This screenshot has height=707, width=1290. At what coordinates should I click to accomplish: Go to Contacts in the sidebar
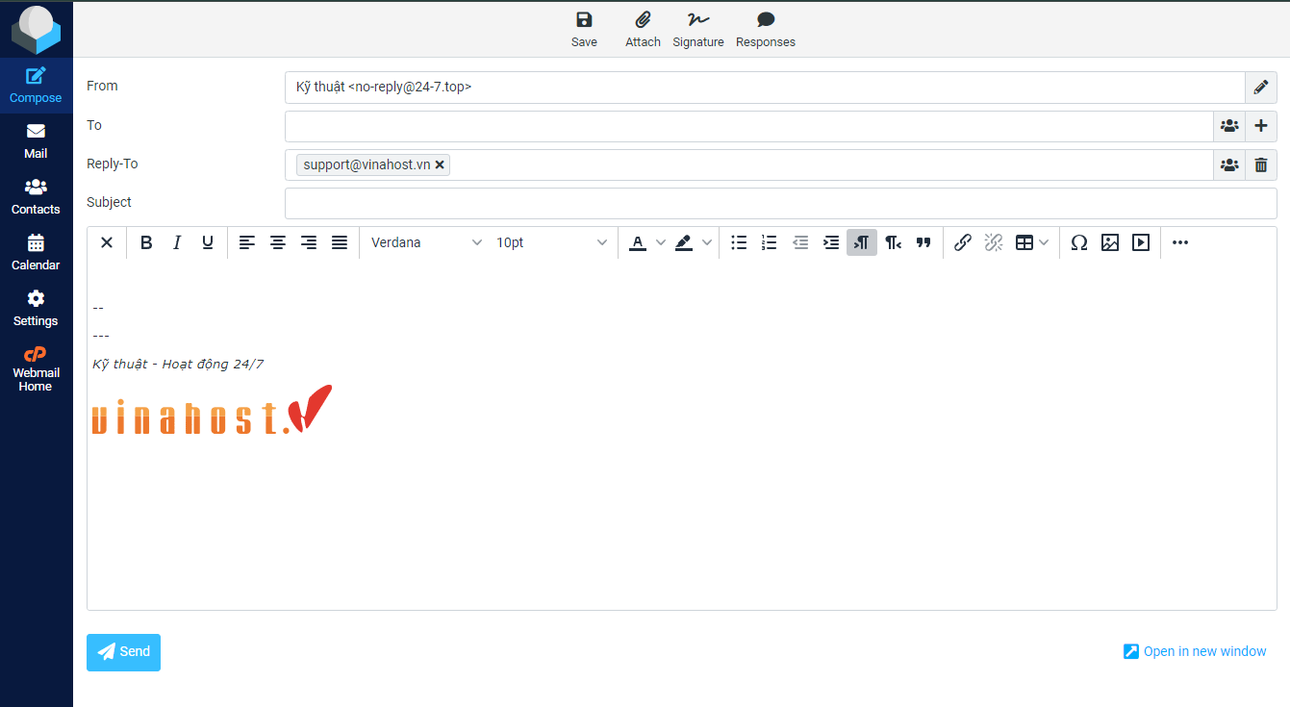(36, 196)
